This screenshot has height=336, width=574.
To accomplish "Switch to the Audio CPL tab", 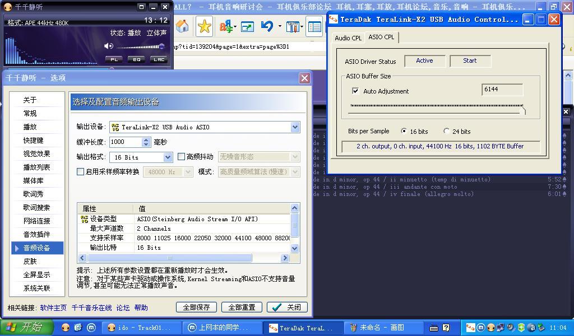I will 348,38.
